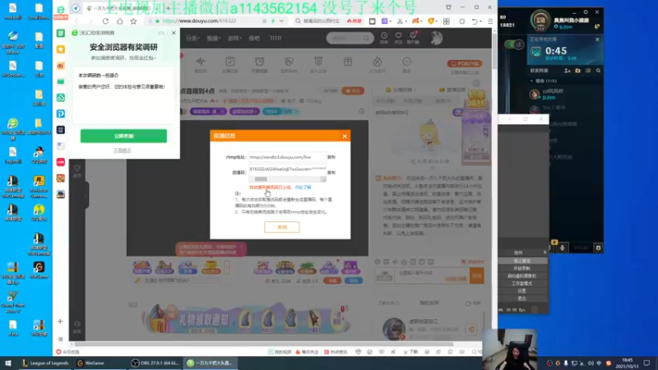Expand the 分类 dropdown in Douyu navigation

click(x=192, y=38)
